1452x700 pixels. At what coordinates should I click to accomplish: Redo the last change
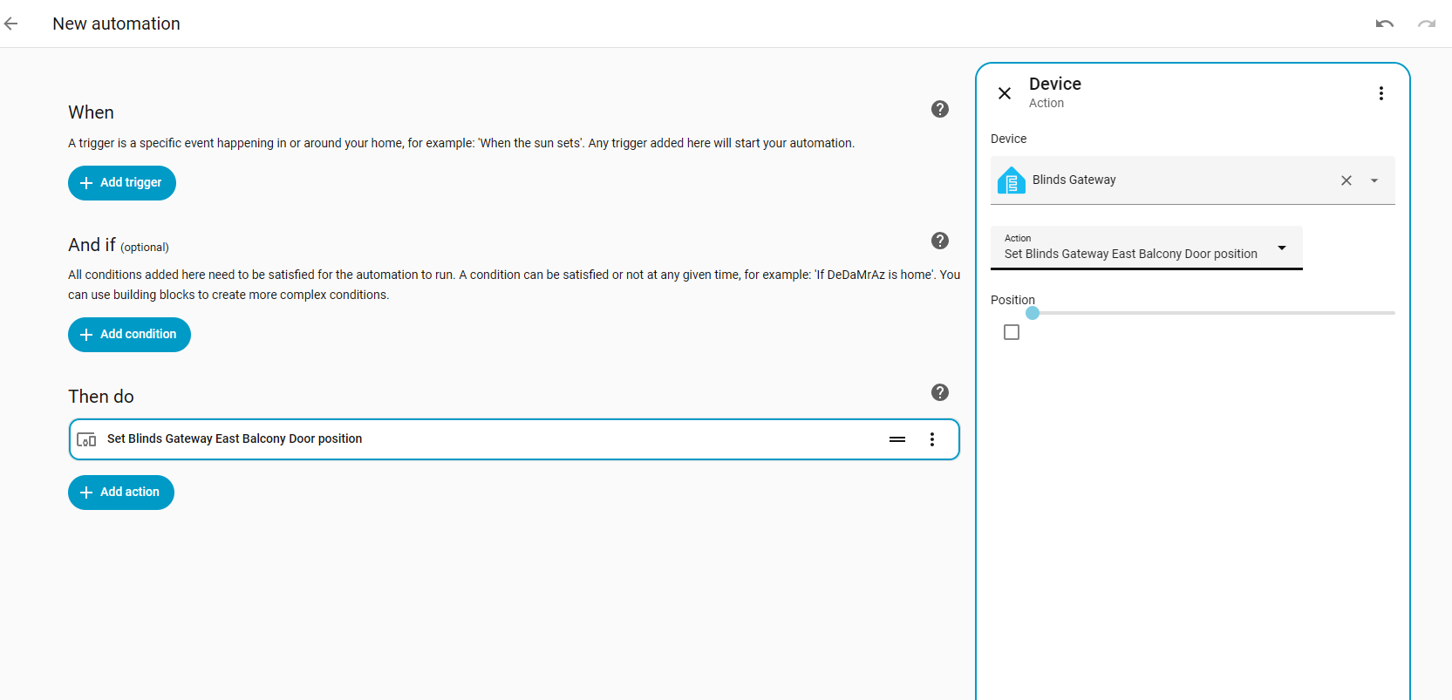pos(1427,24)
